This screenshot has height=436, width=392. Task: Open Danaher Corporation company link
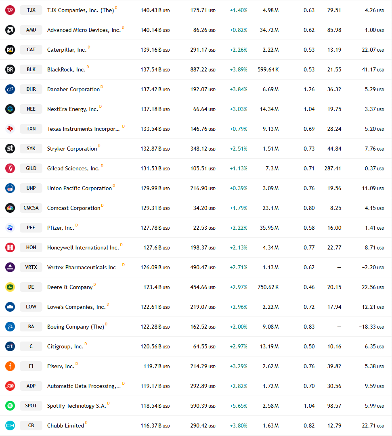pyautogui.click(x=73, y=89)
